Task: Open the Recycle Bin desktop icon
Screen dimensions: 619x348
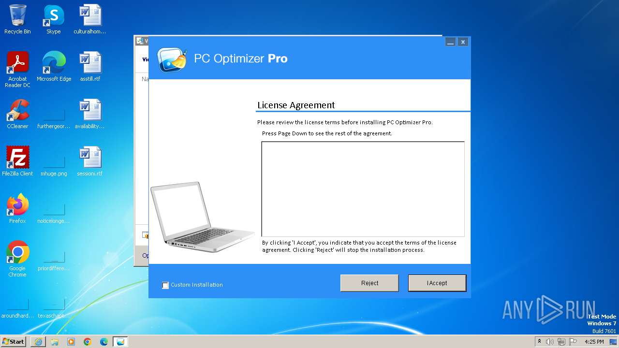Action: pyautogui.click(x=17, y=19)
